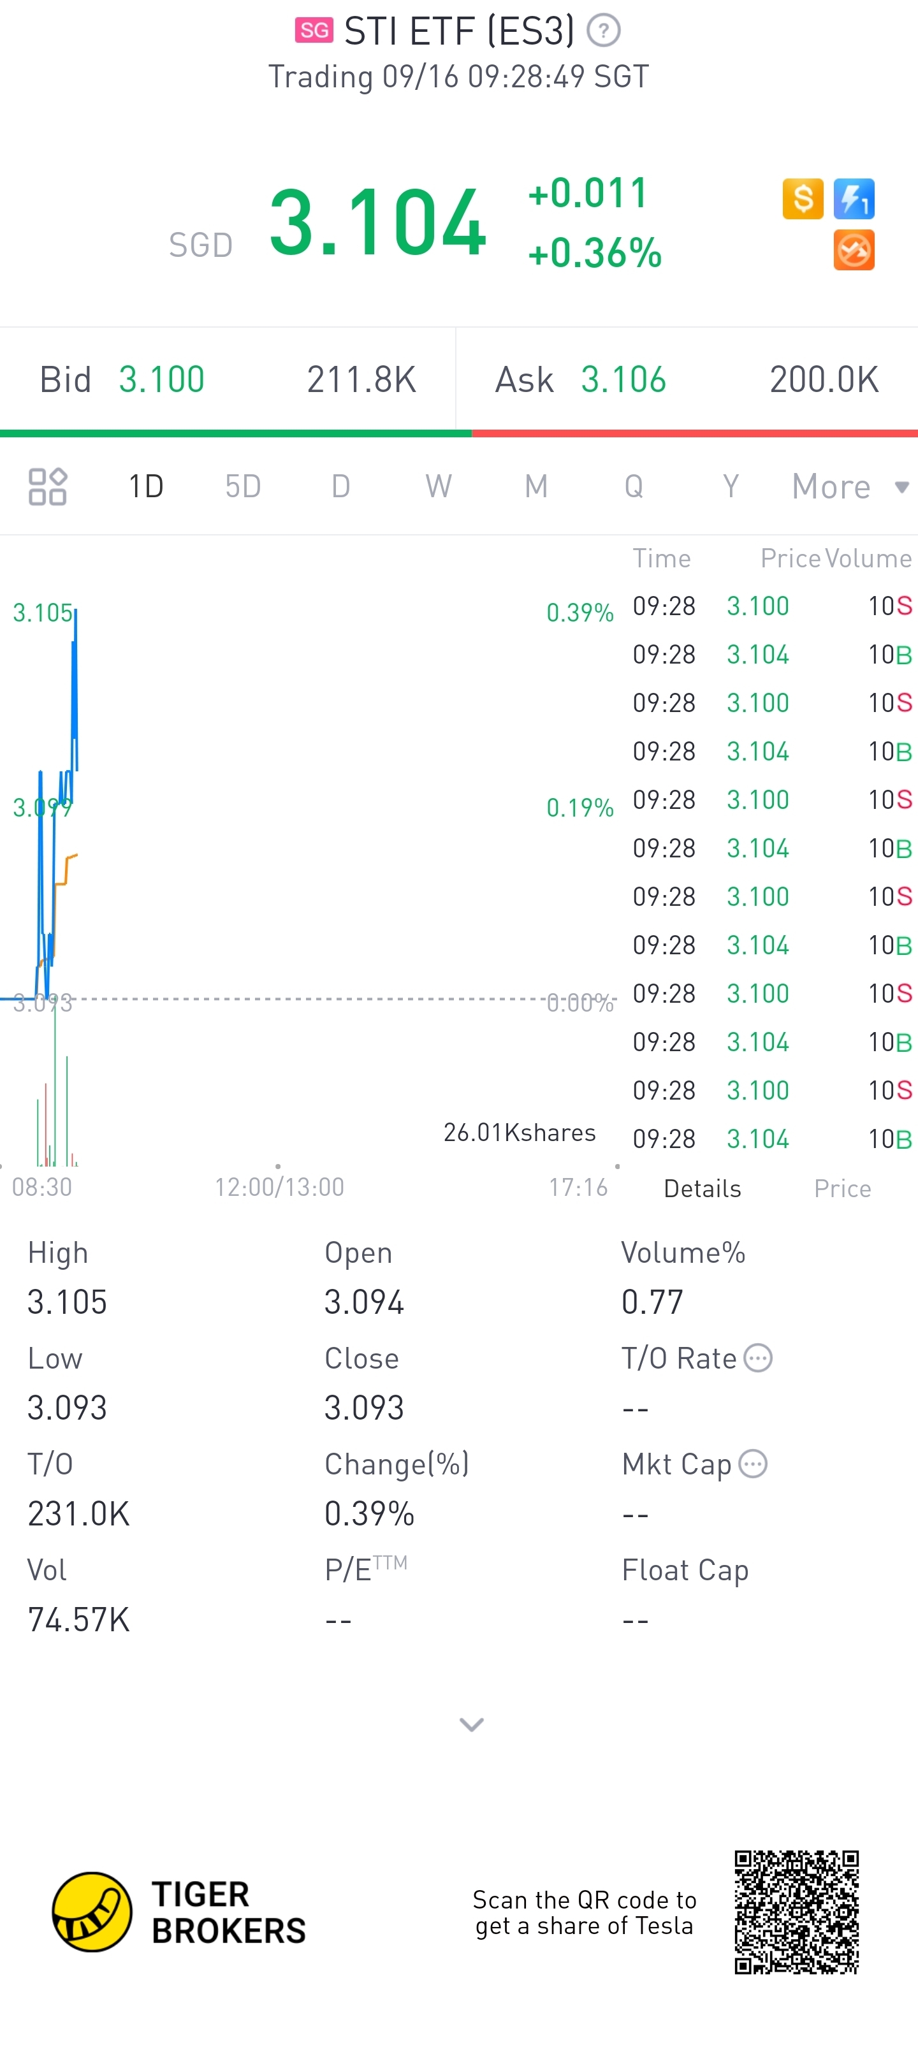The height and width of the screenshot is (2059, 918).
Task: Select the Y yearly chart tab
Action: 730,486
